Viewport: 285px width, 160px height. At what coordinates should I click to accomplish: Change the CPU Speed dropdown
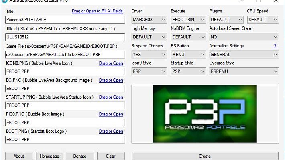pos(263,20)
